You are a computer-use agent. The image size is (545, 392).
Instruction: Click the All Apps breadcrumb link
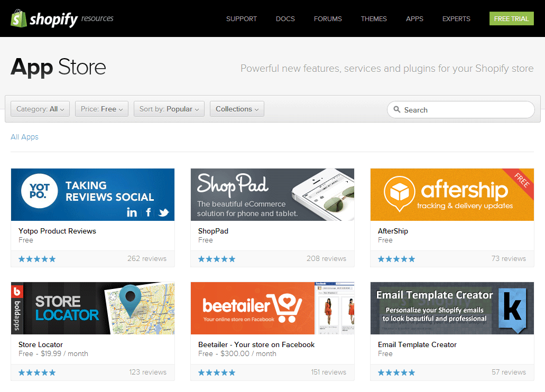point(24,137)
